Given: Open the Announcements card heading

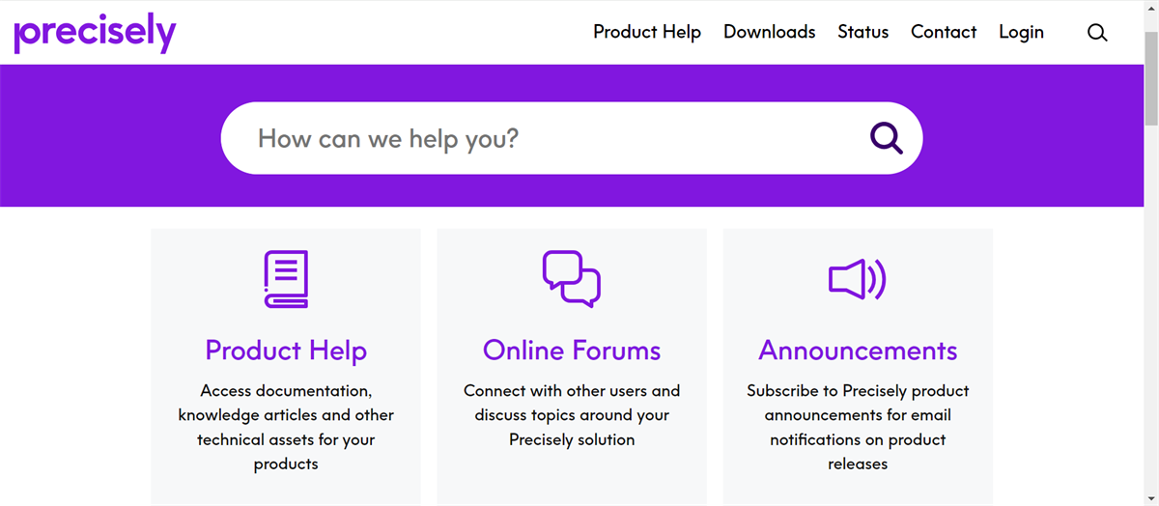Looking at the screenshot, I should (x=858, y=350).
